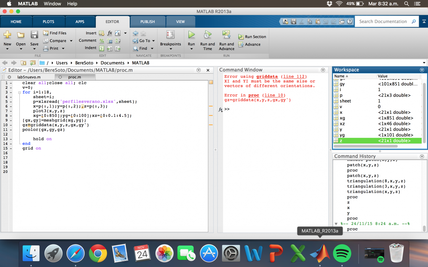Image resolution: width=428 pixels, height=267 pixels.
Task: Open a file with the Open icon
Action: coord(21,35)
